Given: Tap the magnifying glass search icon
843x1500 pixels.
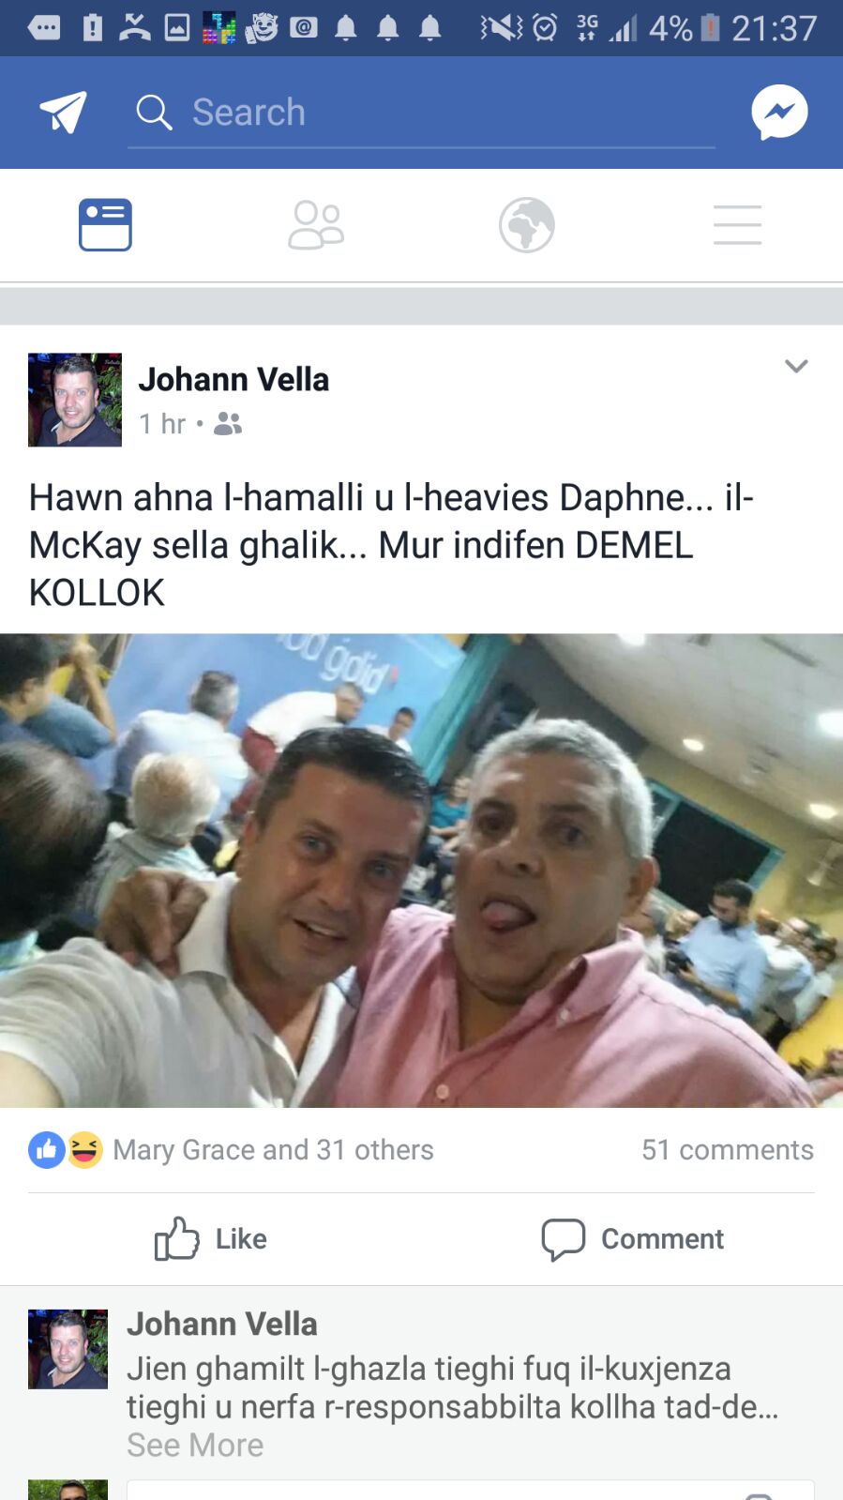Looking at the screenshot, I should 154,113.
